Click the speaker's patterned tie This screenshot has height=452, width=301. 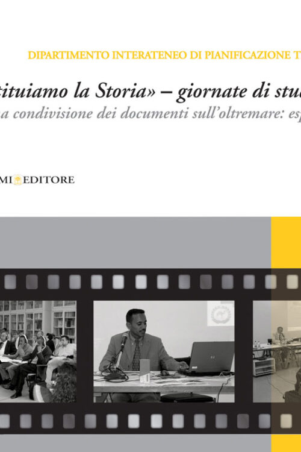click(x=136, y=356)
